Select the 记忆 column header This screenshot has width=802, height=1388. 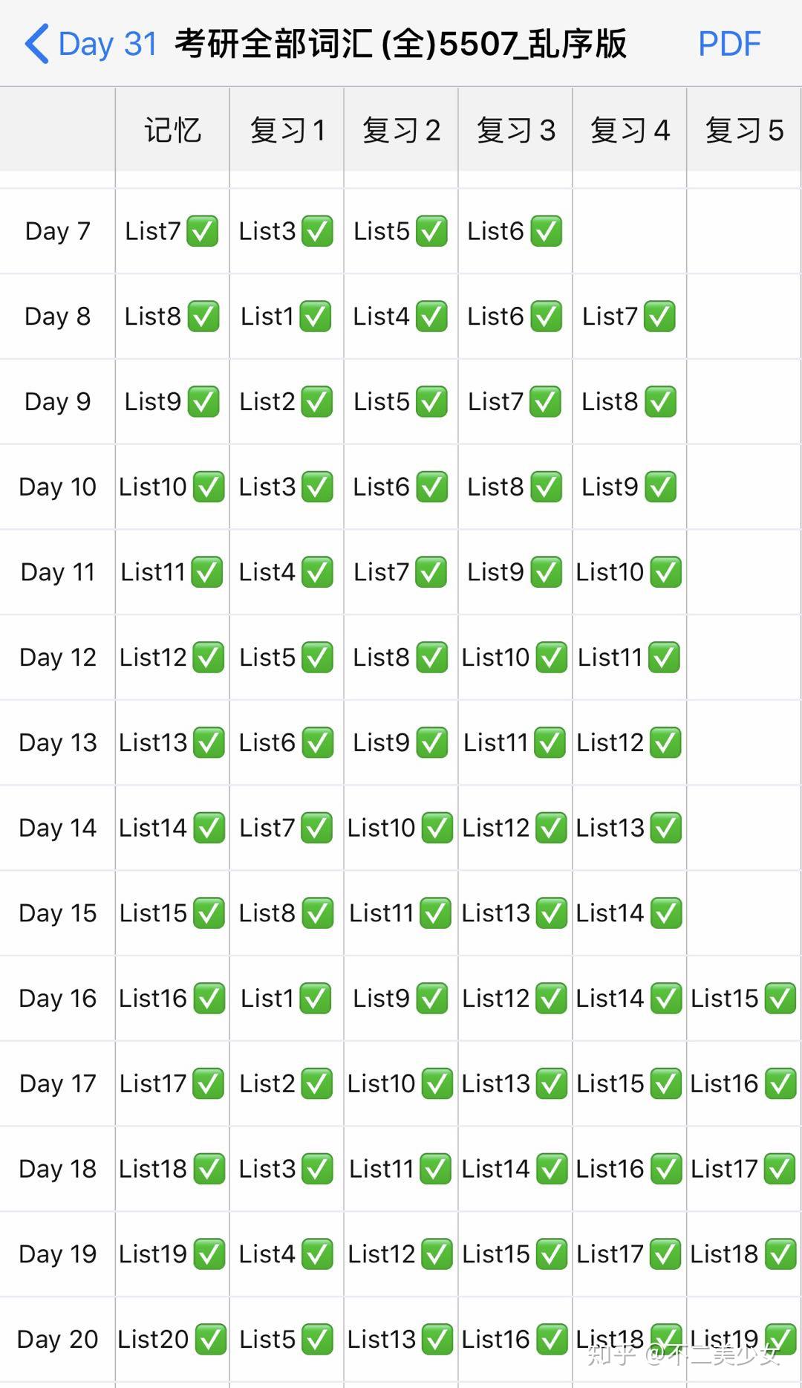click(172, 131)
